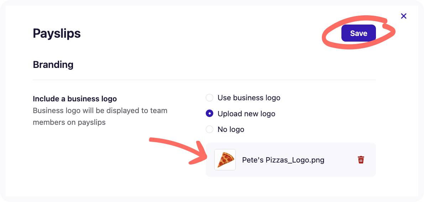Viewport: 424px width, 202px height.
Task: Click the Branding section heading
Action: [x=53, y=65]
